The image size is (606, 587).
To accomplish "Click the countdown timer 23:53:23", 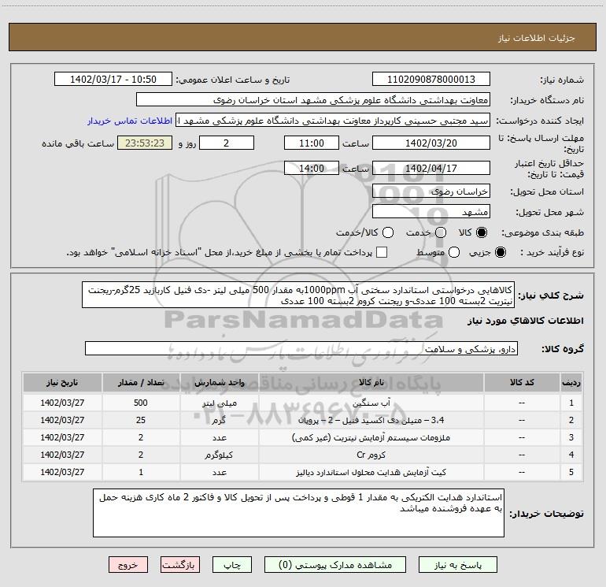I will point(145,143).
